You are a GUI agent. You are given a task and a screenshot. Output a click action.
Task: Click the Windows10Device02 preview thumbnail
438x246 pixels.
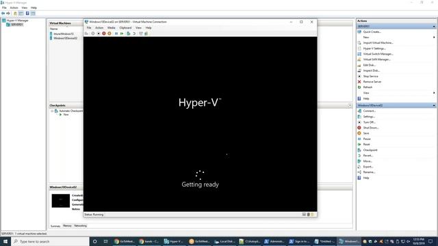pyautogui.click(x=61, y=201)
